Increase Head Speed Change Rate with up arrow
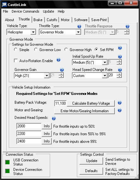This screenshot has height=180, width=140. pyautogui.click(x=119, y=74)
